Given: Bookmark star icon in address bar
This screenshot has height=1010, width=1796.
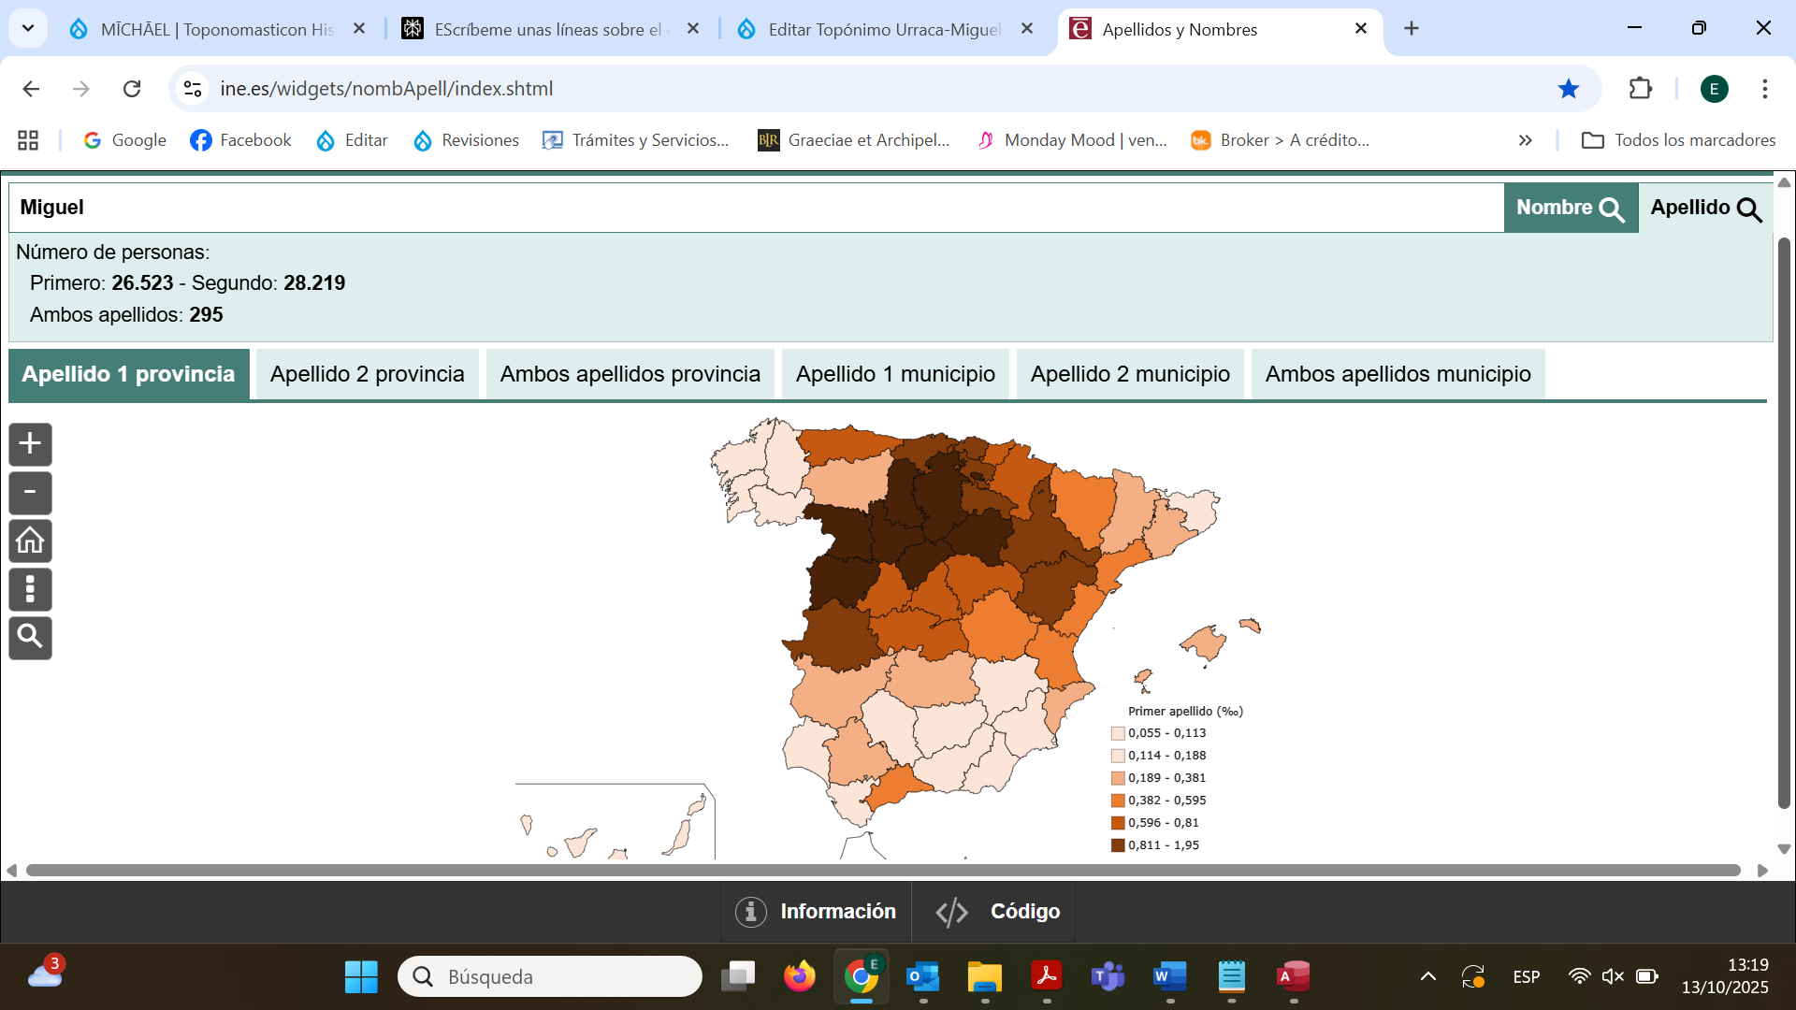Looking at the screenshot, I should tap(1568, 89).
